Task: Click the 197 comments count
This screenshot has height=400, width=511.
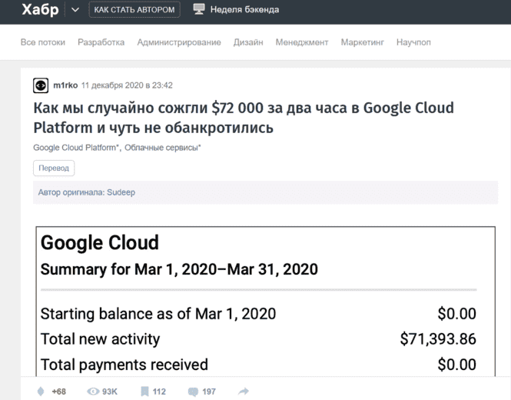Action: click(x=209, y=392)
